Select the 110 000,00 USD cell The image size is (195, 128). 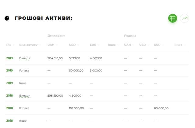click(x=76, y=108)
